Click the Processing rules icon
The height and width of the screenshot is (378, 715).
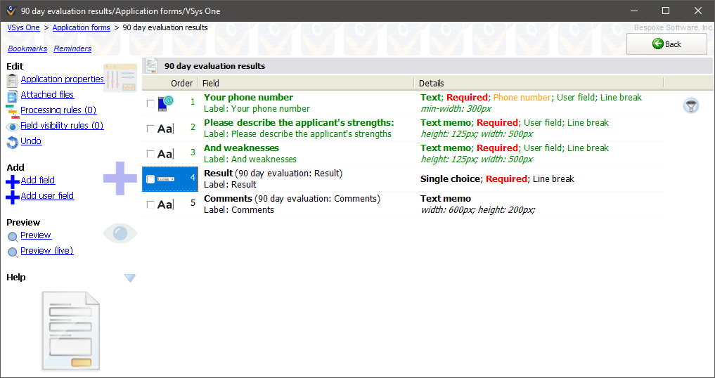coord(12,111)
